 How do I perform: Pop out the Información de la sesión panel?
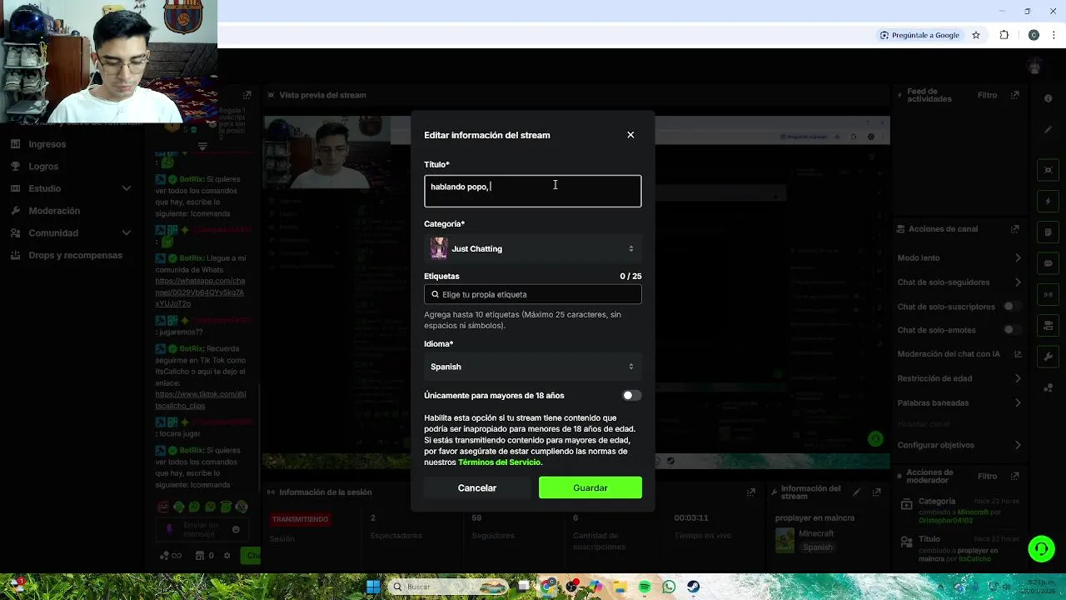[751, 492]
